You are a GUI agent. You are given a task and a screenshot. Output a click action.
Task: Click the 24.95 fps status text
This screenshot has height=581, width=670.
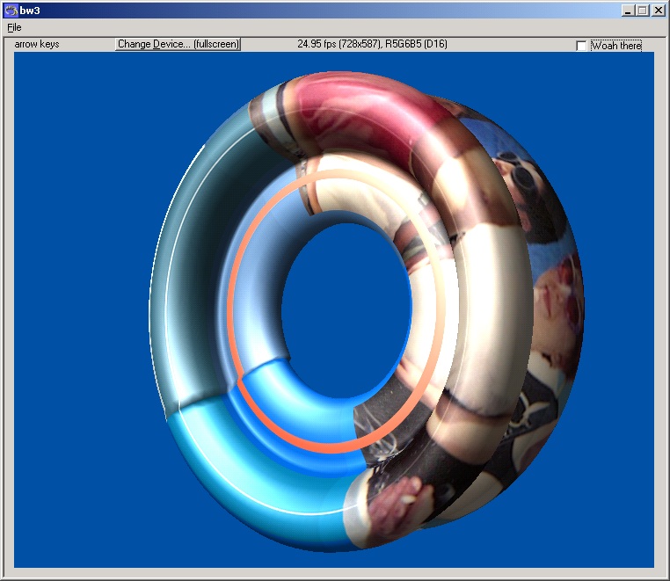[372, 44]
